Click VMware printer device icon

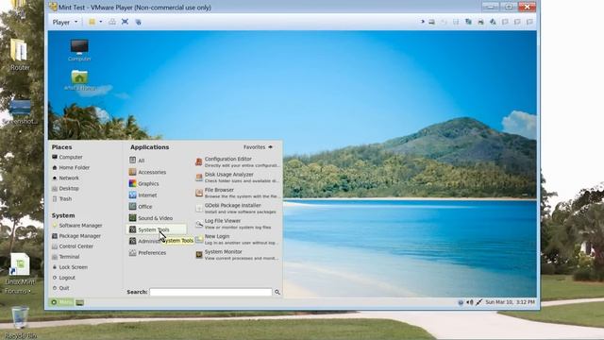coord(480,22)
